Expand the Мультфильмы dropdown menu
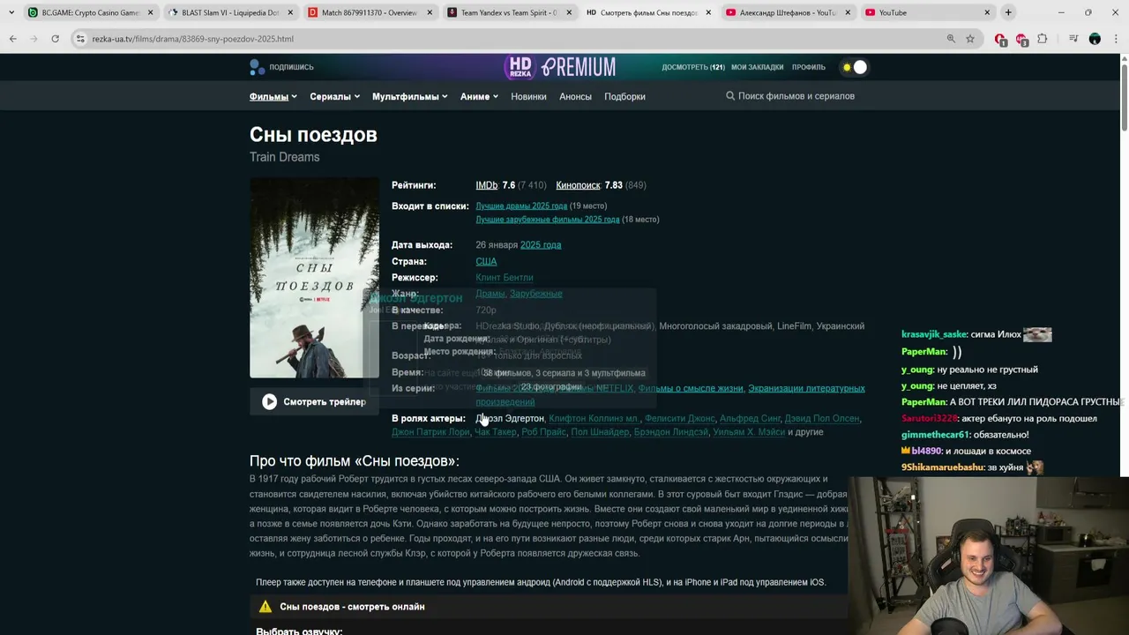 410,97
